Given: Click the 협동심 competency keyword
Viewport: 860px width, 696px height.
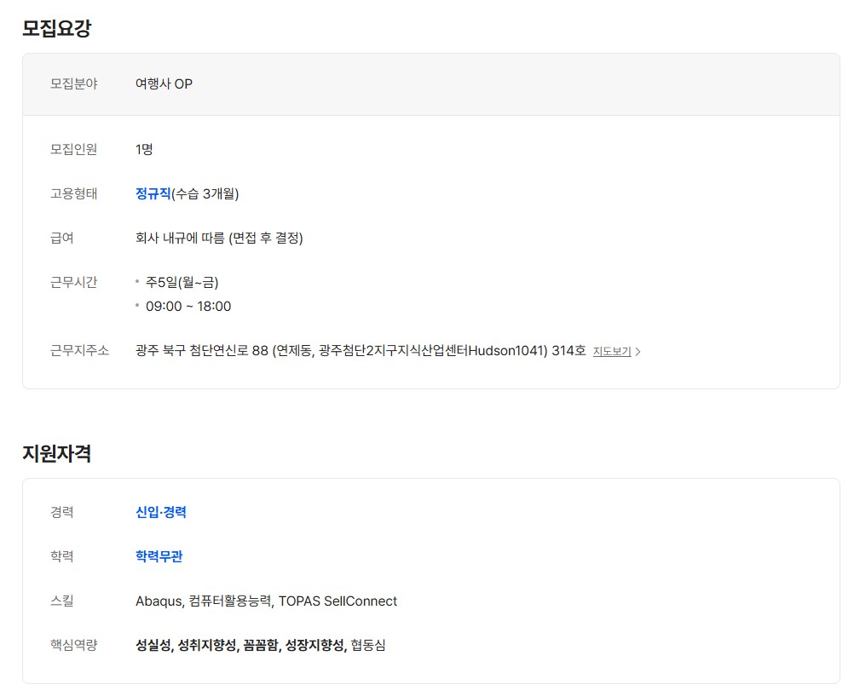Looking at the screenshot, I should [x=368, y=645].
